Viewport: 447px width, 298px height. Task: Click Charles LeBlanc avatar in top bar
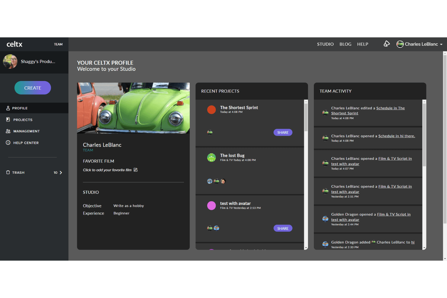(400, 44)
